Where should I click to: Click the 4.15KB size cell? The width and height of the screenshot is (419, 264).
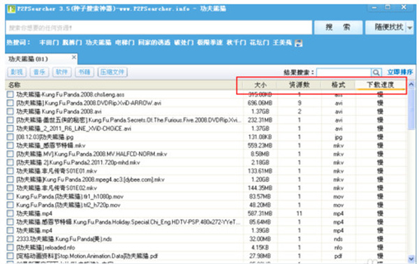click(260, 247)
